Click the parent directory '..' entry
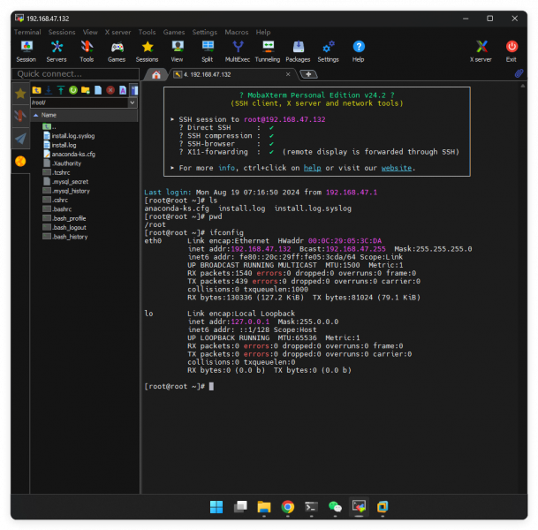 (49, 127)
